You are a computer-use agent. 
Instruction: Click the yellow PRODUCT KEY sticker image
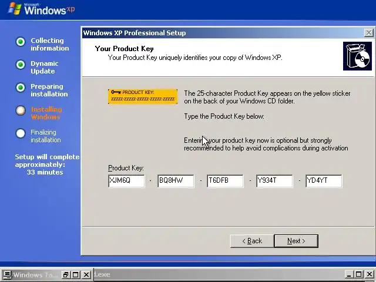[143, 96]
